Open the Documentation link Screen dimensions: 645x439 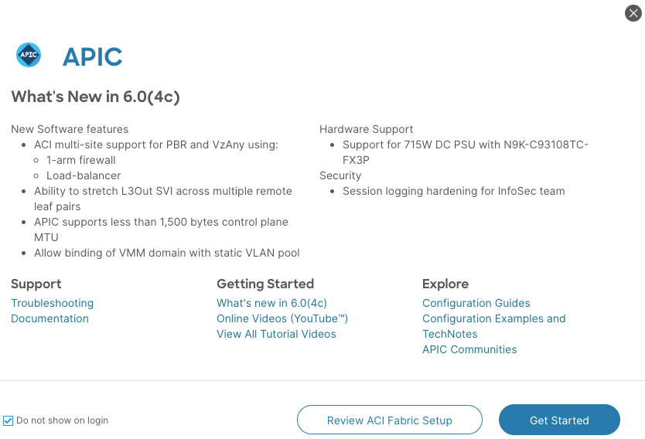tap(49, 318)
